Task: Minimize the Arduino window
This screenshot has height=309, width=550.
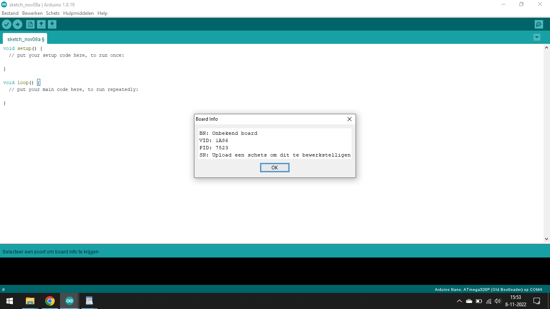Action: [x=503, y=4]
